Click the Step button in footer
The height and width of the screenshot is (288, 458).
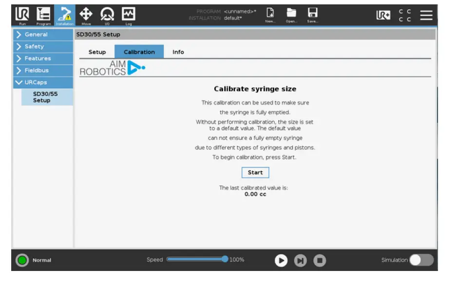coord(300,260)
